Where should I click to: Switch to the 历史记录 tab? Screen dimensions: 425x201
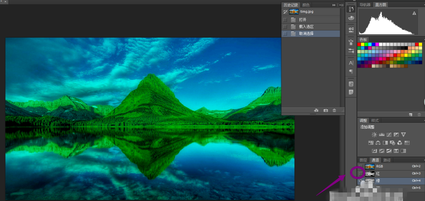pos(290,5)
